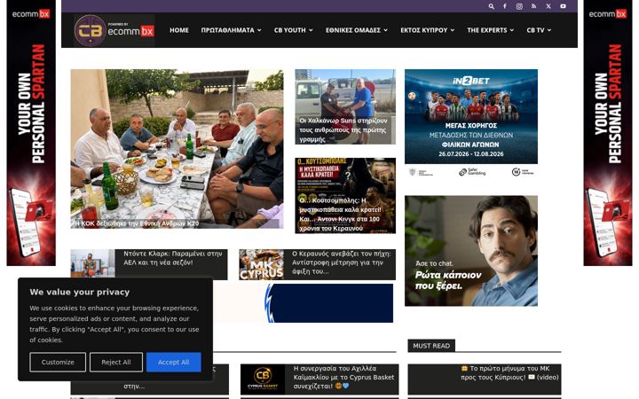Click Cyprus Basket logo thumbnail

(x=263, y=379)
